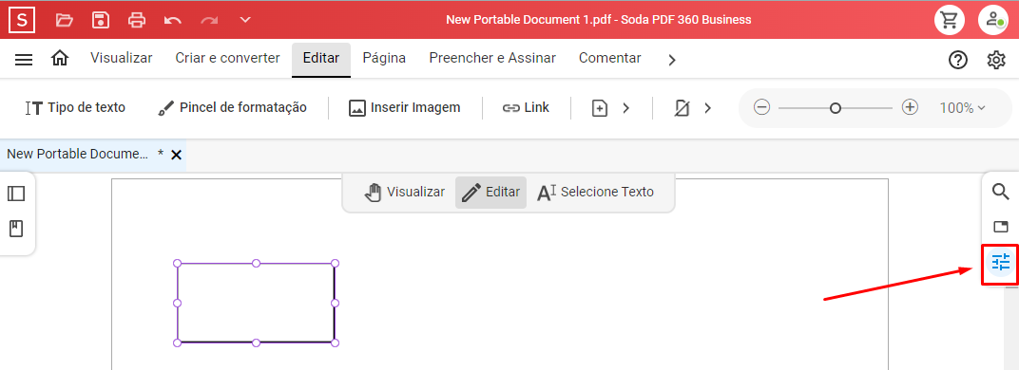Go to Home icon
Viewport: 1019px width, 370px height.
pyautogui.click(x=60, y=59)
